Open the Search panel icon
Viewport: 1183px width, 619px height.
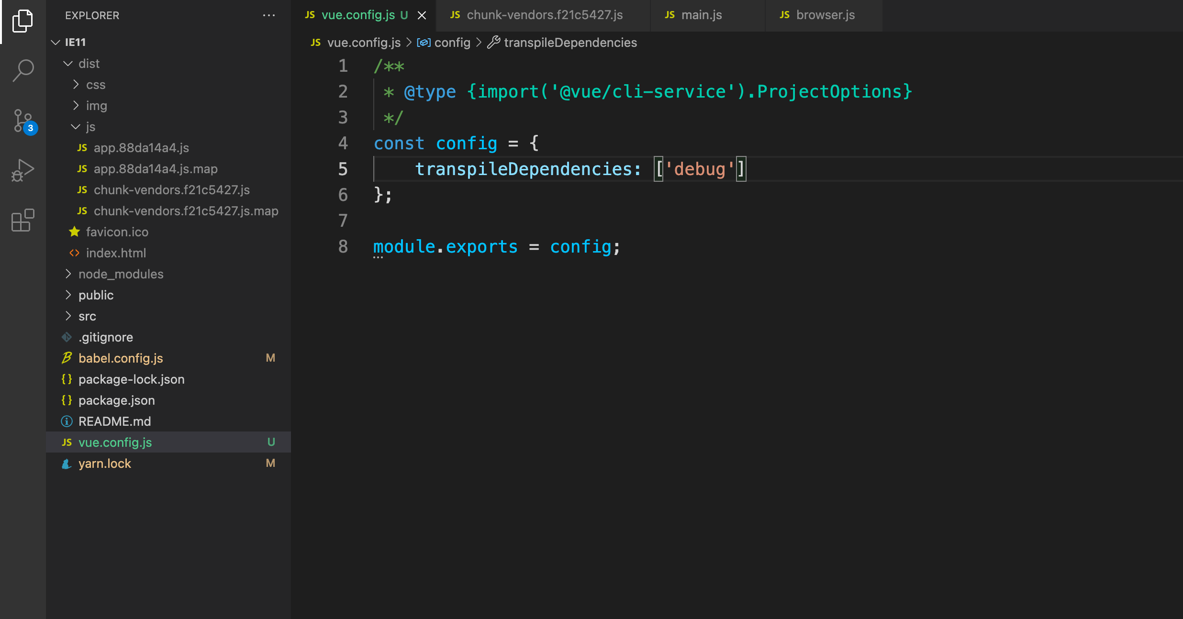[x=22, y=71]
